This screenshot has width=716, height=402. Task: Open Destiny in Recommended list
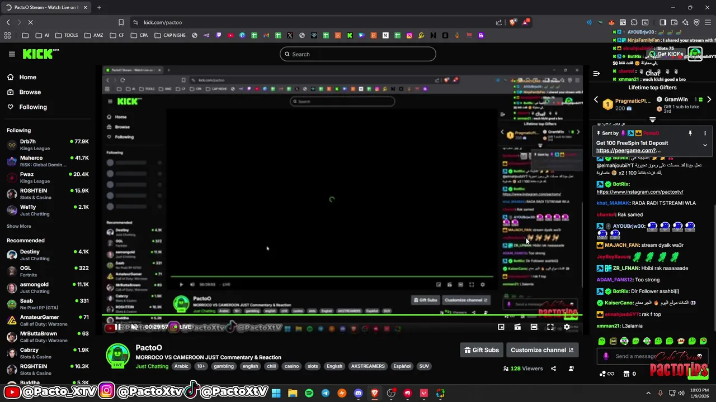pos(48,255)
